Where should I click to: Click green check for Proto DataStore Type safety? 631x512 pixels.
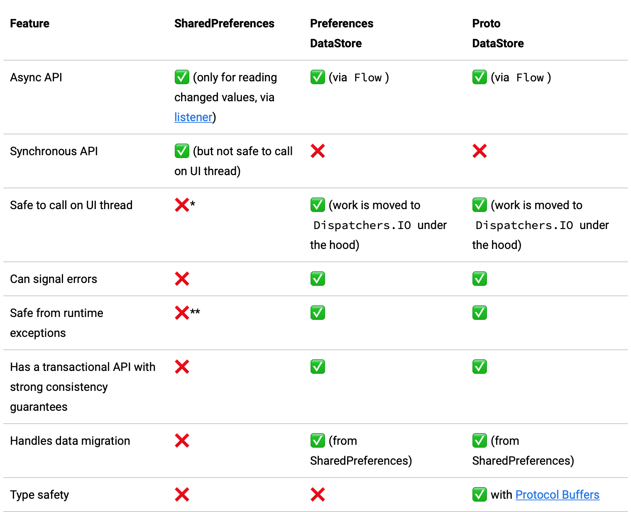coord(479,495)
